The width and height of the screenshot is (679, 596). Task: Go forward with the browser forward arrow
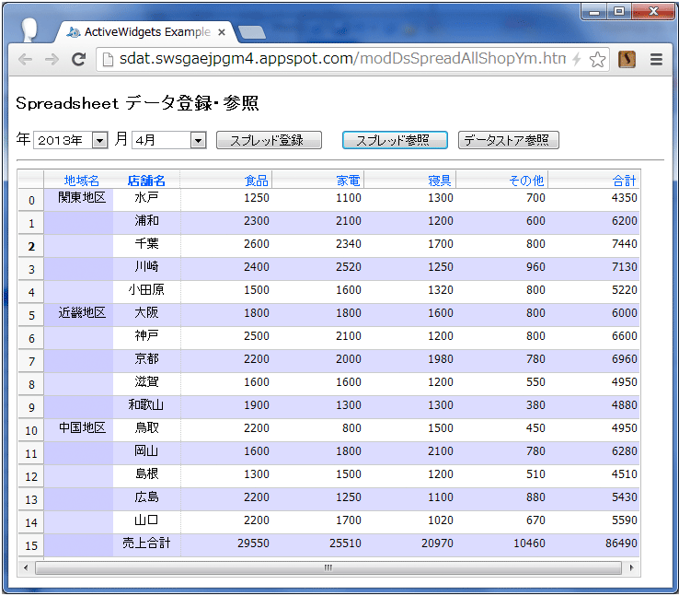tap(52, 59)
